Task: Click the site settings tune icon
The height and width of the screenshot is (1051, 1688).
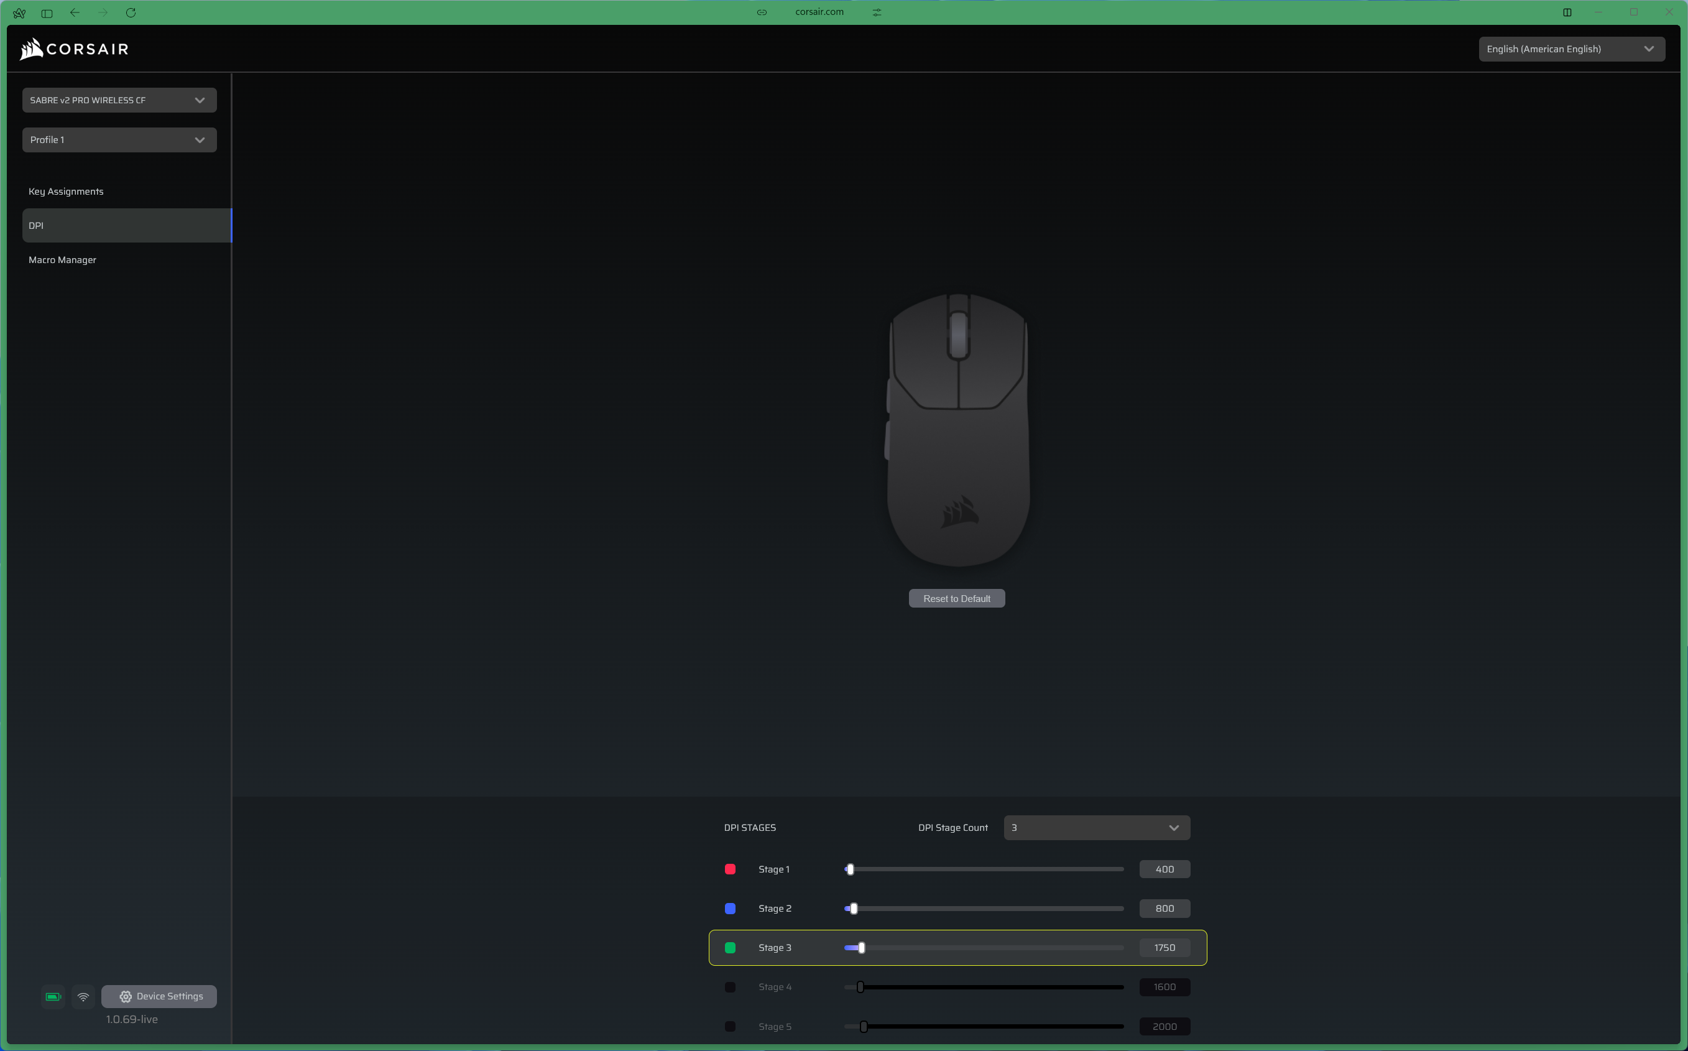Action: point(877,12)
